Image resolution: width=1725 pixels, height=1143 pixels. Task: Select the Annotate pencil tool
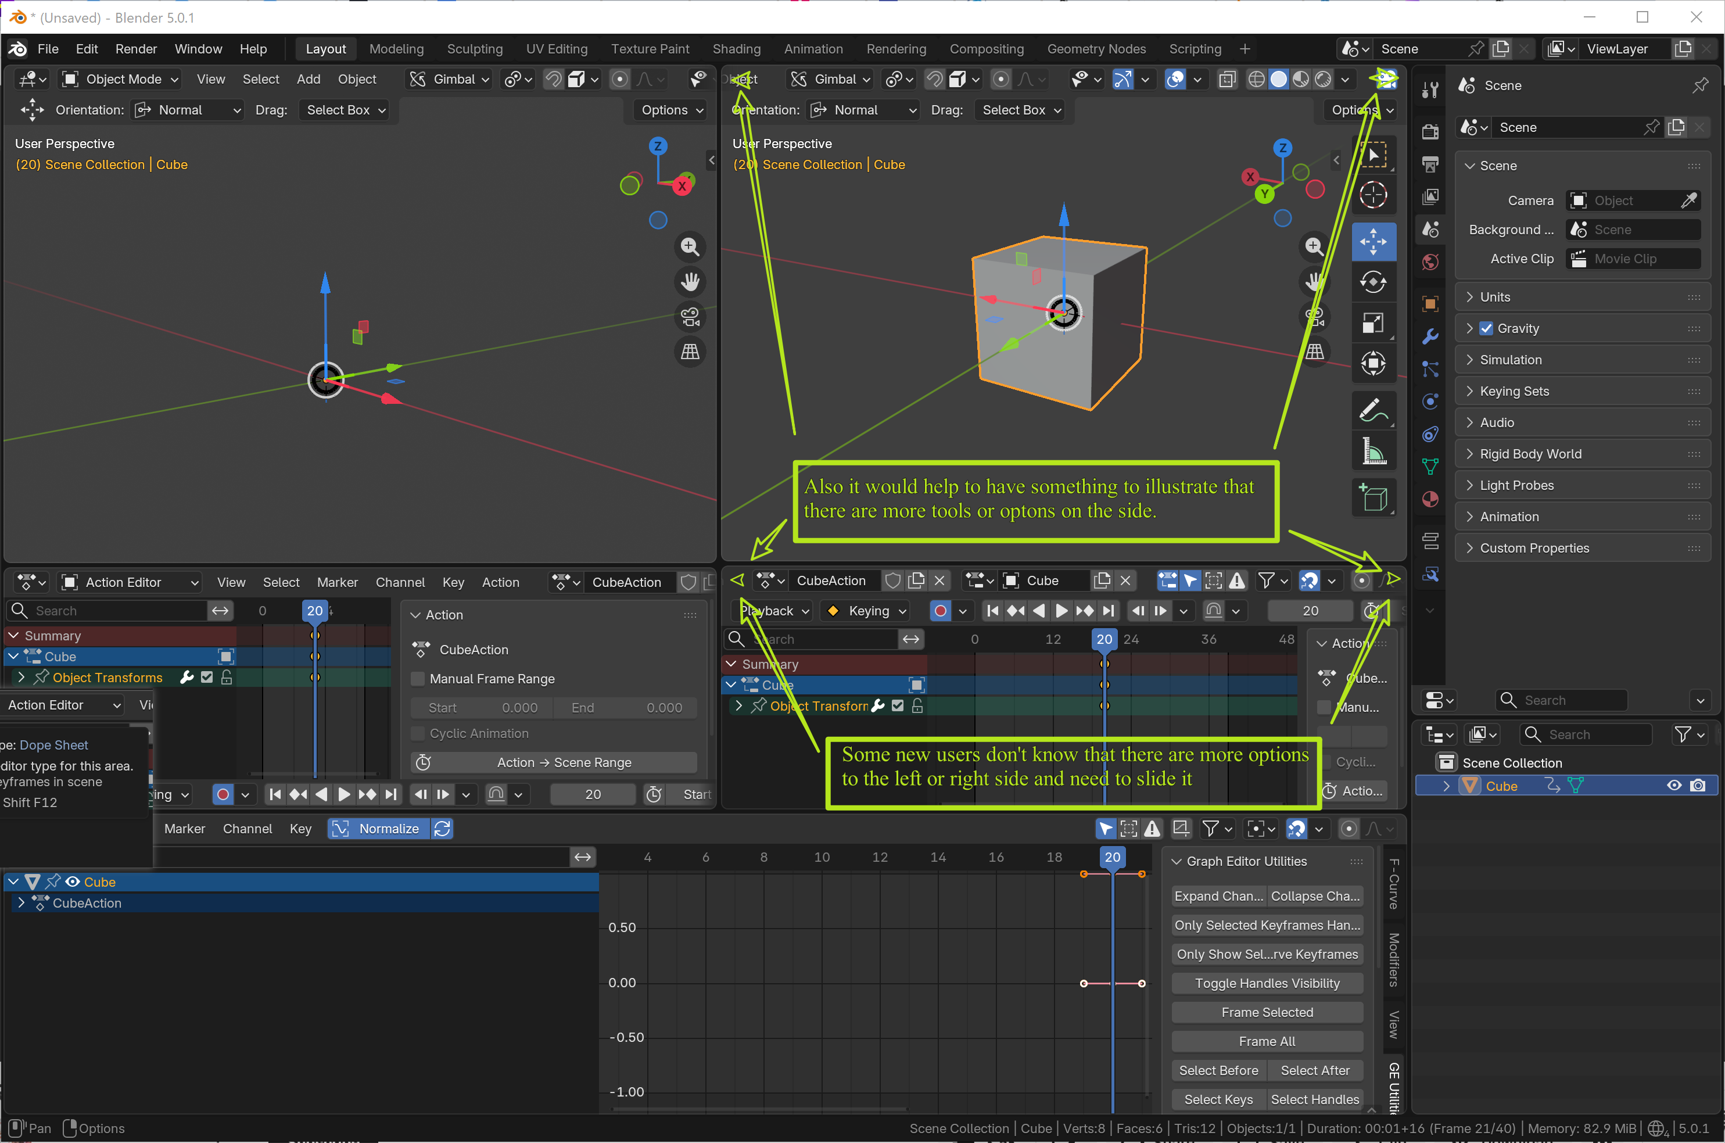pos(1373,411)
